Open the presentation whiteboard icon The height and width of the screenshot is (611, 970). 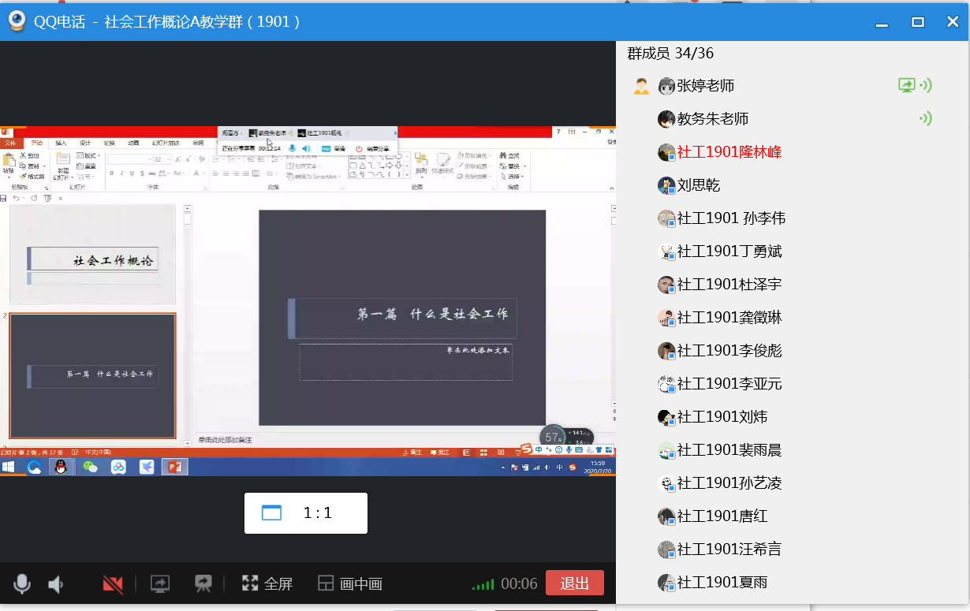203,583
